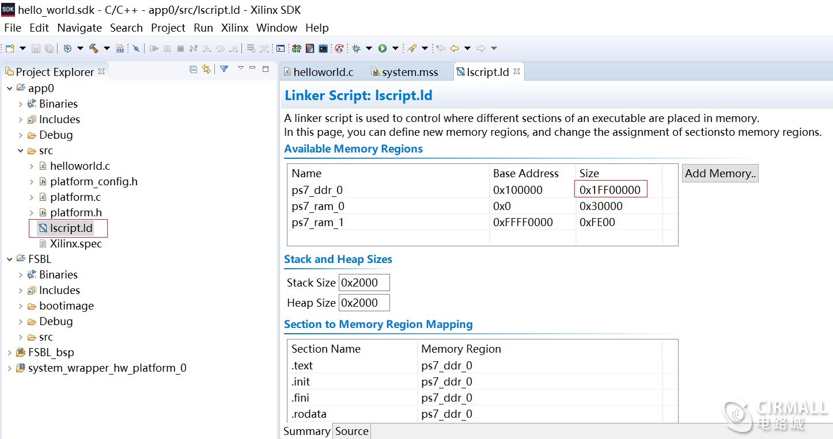The image size is (833, 439).
Task: Click the red circular repositories icon
Action: coord(339,48)
